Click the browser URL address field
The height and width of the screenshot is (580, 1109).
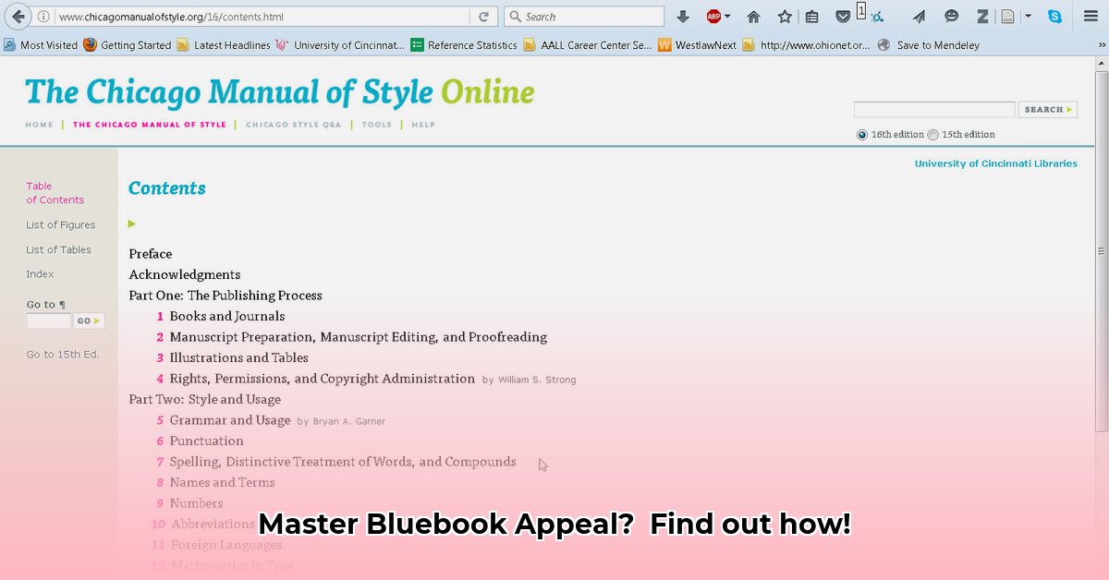[x=263, y=17]
